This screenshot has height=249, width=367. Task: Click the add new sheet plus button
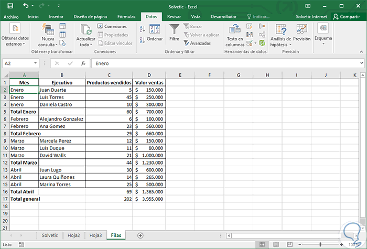(x=140, y=235)
